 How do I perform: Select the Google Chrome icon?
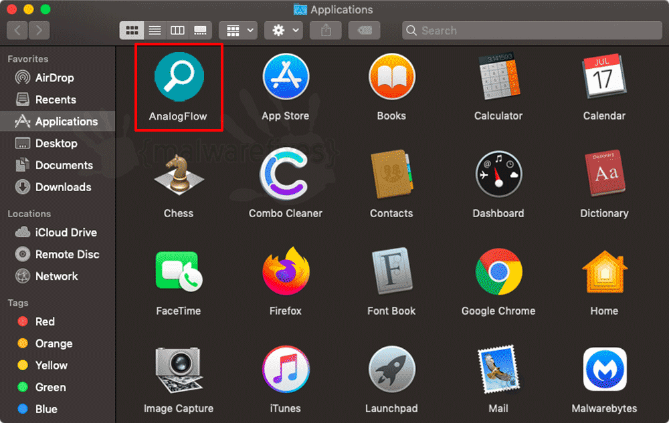point(498,272)
